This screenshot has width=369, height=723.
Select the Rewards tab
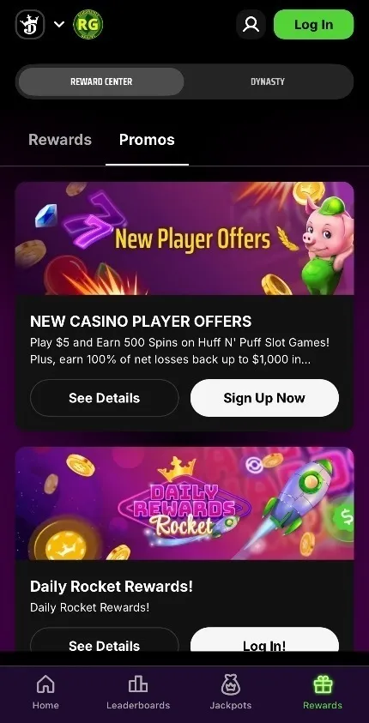60,140
